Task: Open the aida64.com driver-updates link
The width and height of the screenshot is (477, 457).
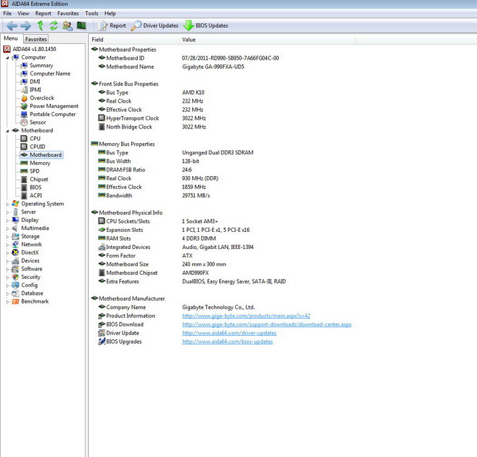Action: coord(229,333)
